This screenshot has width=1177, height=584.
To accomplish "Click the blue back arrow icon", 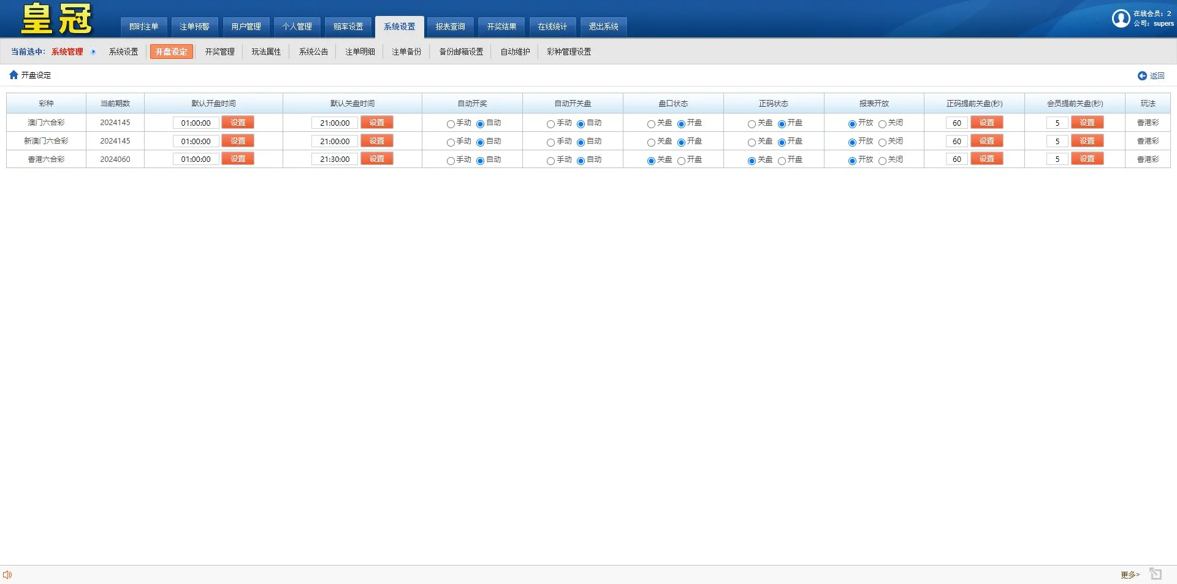I will [x=1142, y=76].
